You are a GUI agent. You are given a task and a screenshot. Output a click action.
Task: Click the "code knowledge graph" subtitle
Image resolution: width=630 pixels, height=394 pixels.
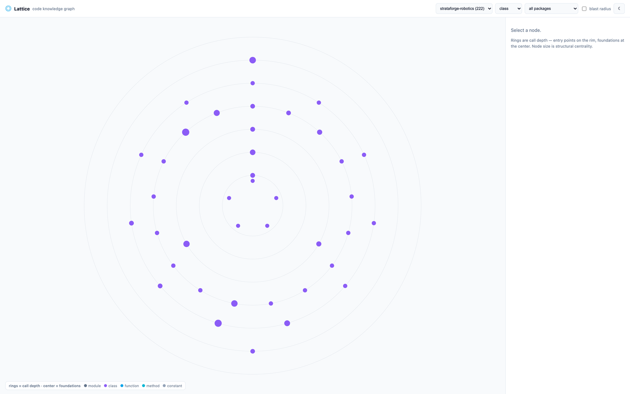(x=53, y=9)
